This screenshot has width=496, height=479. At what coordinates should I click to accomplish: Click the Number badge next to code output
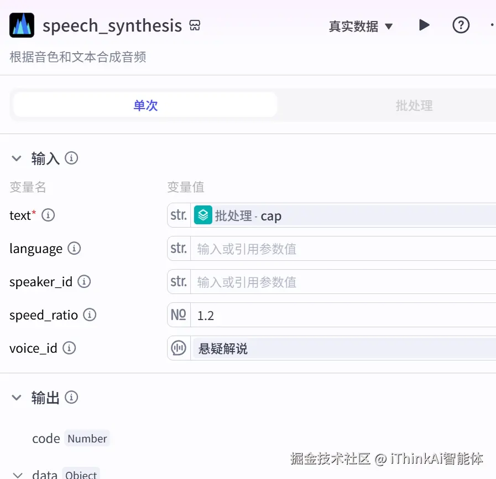(x=87, y=438)
